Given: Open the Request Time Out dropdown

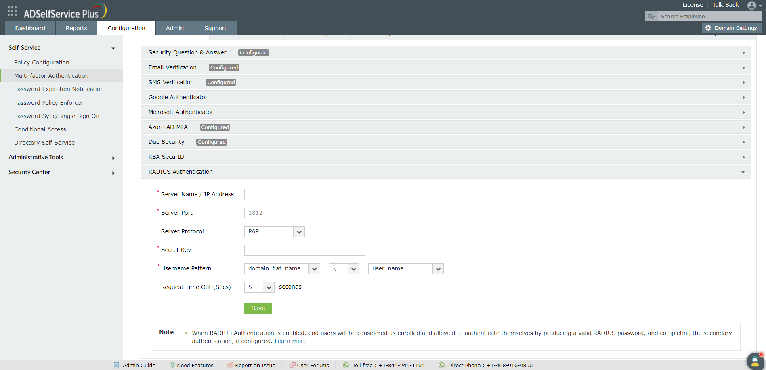Looking at the screenshot, I should pos(259,287).
